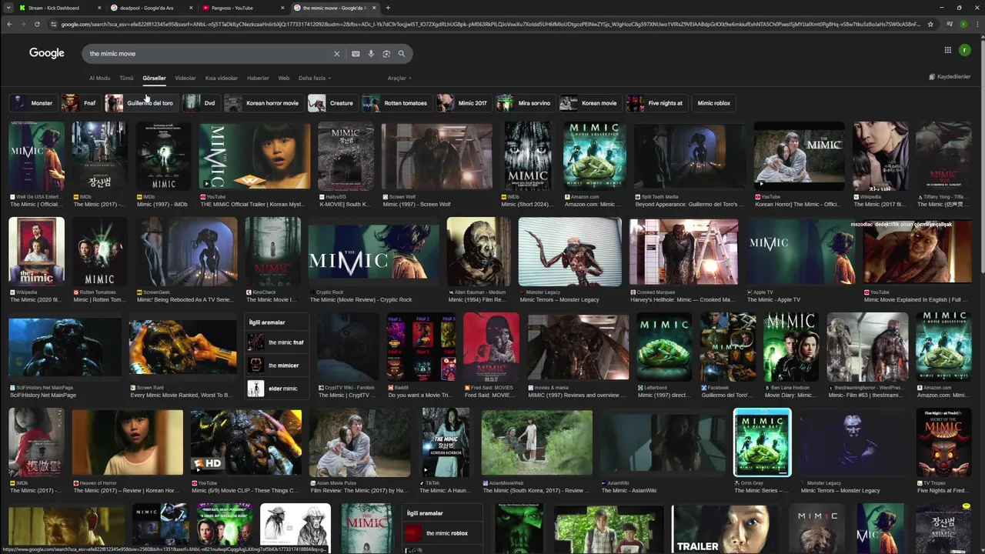
Task: Open the TV Tropes Five Nights at Freddy's image
Action: [943, 443]
